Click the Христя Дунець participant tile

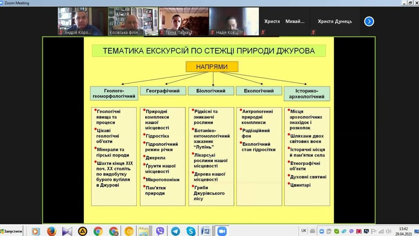(335, 21)
